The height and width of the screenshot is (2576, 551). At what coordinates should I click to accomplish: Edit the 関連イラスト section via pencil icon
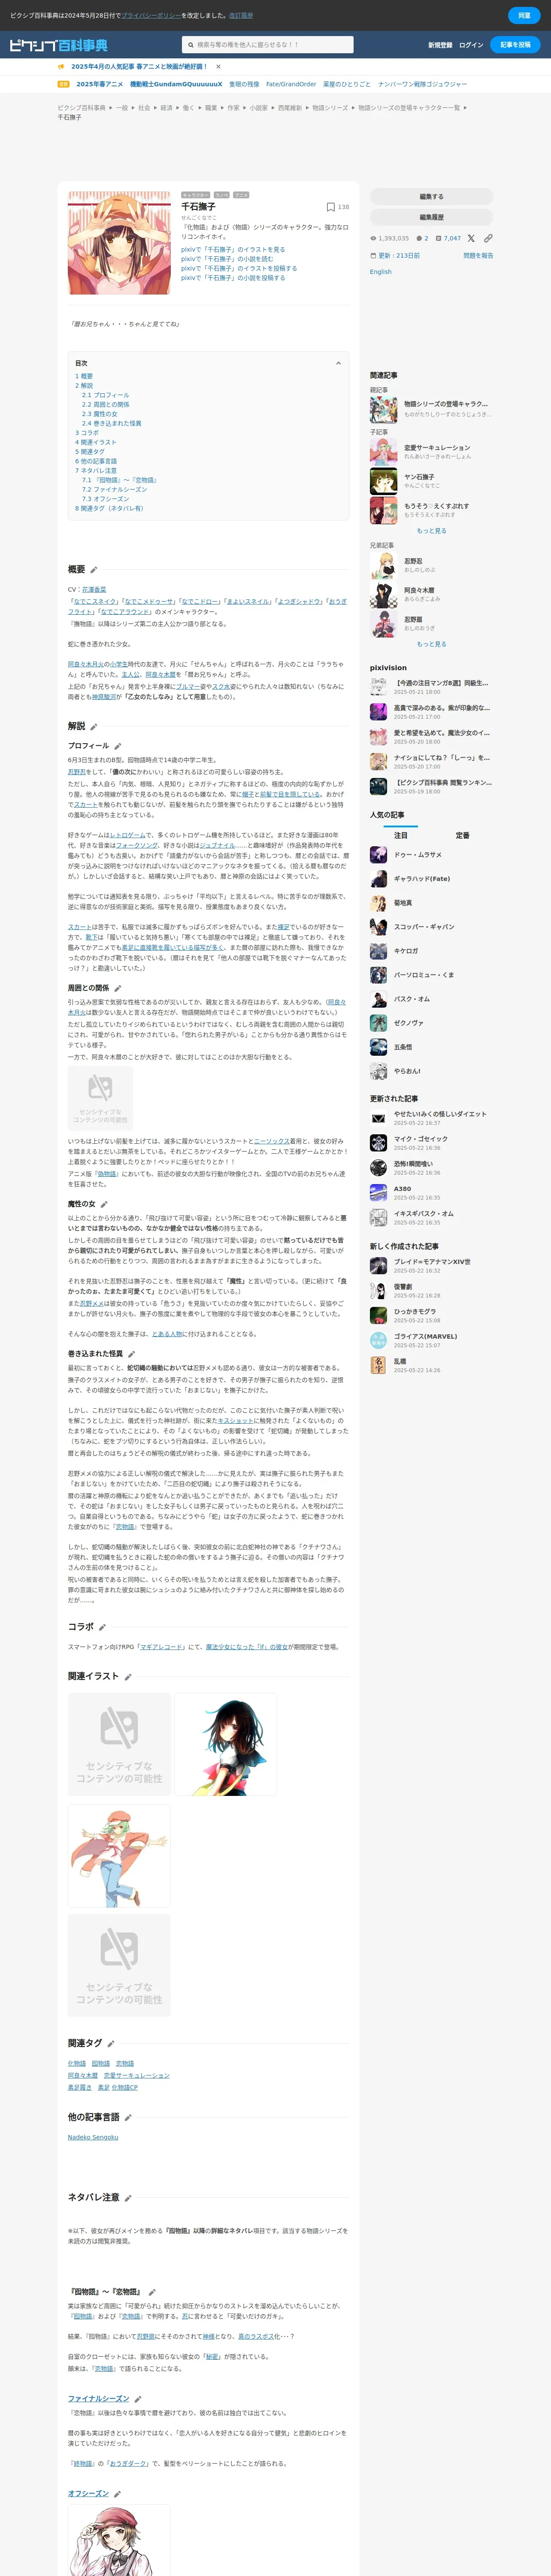point(128,1677)
